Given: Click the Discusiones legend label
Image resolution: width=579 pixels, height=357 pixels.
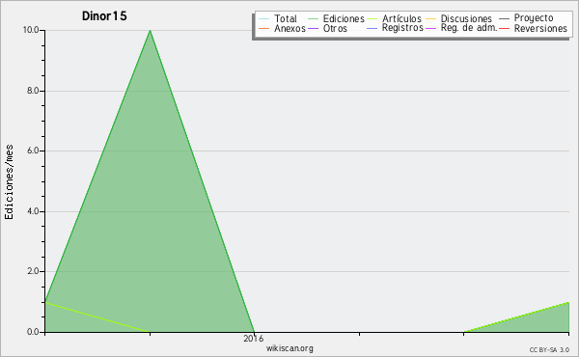Looking at the screenshot, I should pos(466,18).
